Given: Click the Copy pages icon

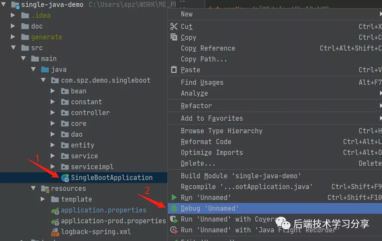Looking at the screenshot, I should click(174, 37).
